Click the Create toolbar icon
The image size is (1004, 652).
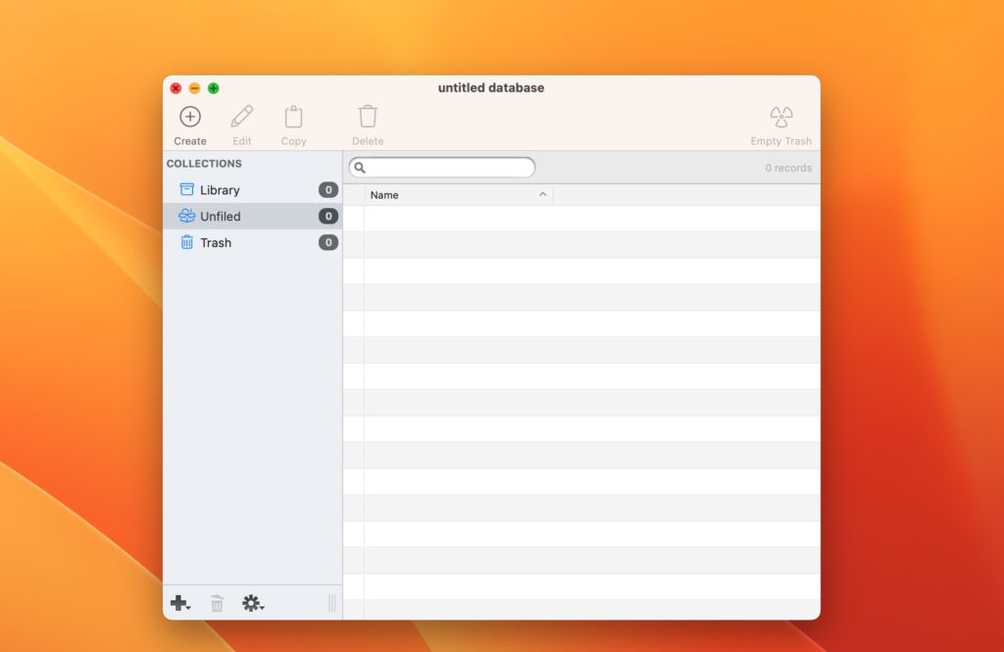pyautogui.click(x=189, y=116)
